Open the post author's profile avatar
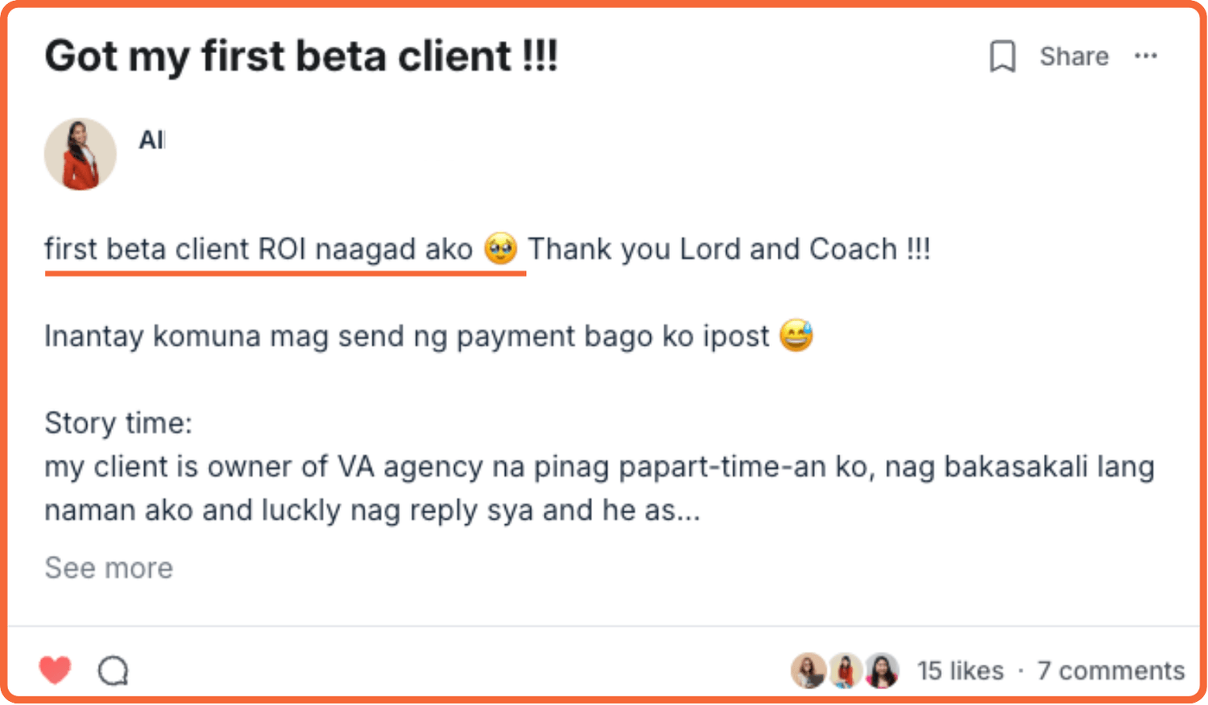The width and height of the screenshot is (1208, 705). (80, 154)
